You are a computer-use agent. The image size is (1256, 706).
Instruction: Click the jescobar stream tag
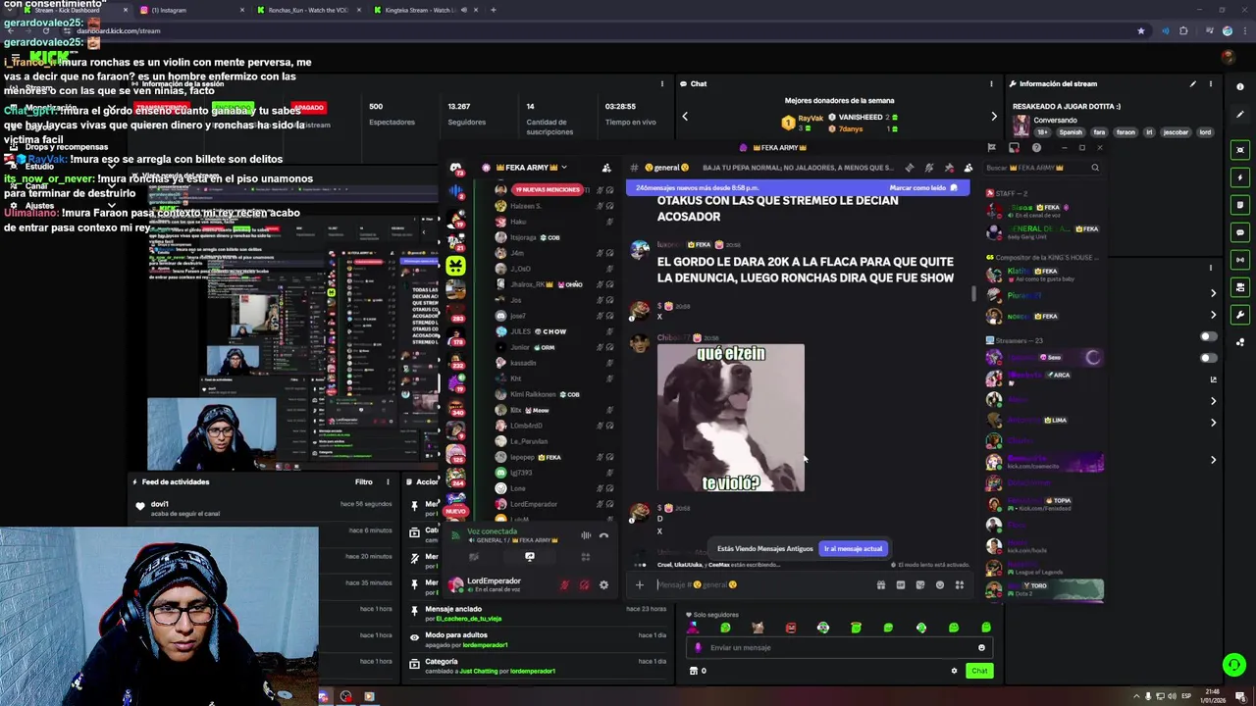click(1176, 132)
